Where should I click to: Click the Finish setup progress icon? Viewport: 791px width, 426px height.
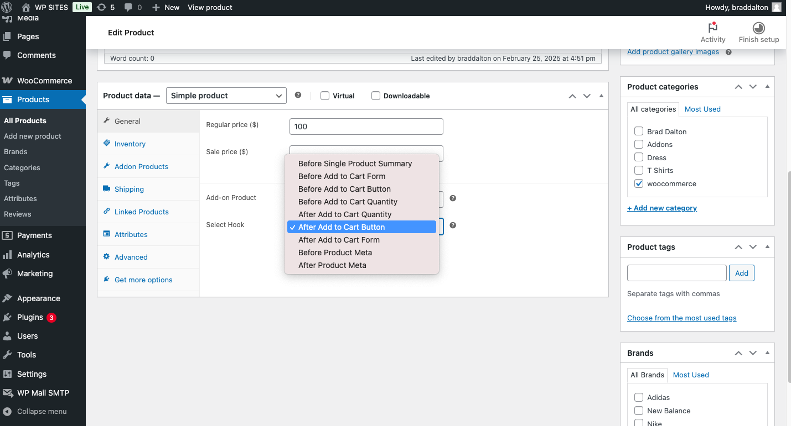point(758,28)
